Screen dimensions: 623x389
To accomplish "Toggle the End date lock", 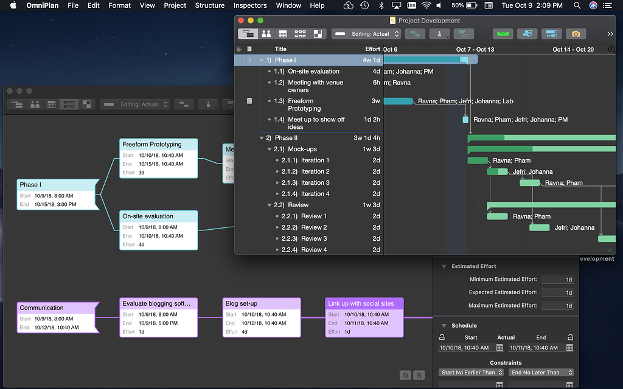I will tap(570, 337).
